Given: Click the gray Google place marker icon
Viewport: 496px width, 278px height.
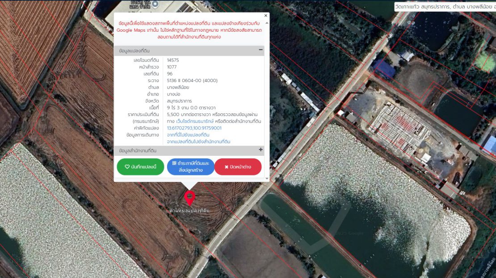Looking at the screenshot, I should pos(155,4).
